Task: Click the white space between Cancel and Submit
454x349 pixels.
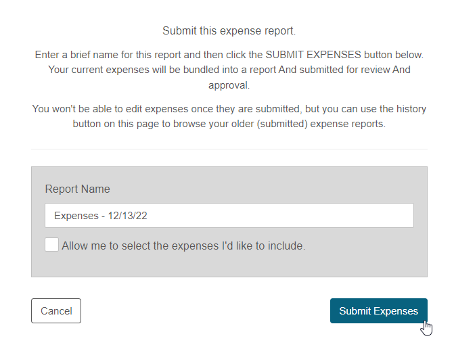Action: pos(203,311)
